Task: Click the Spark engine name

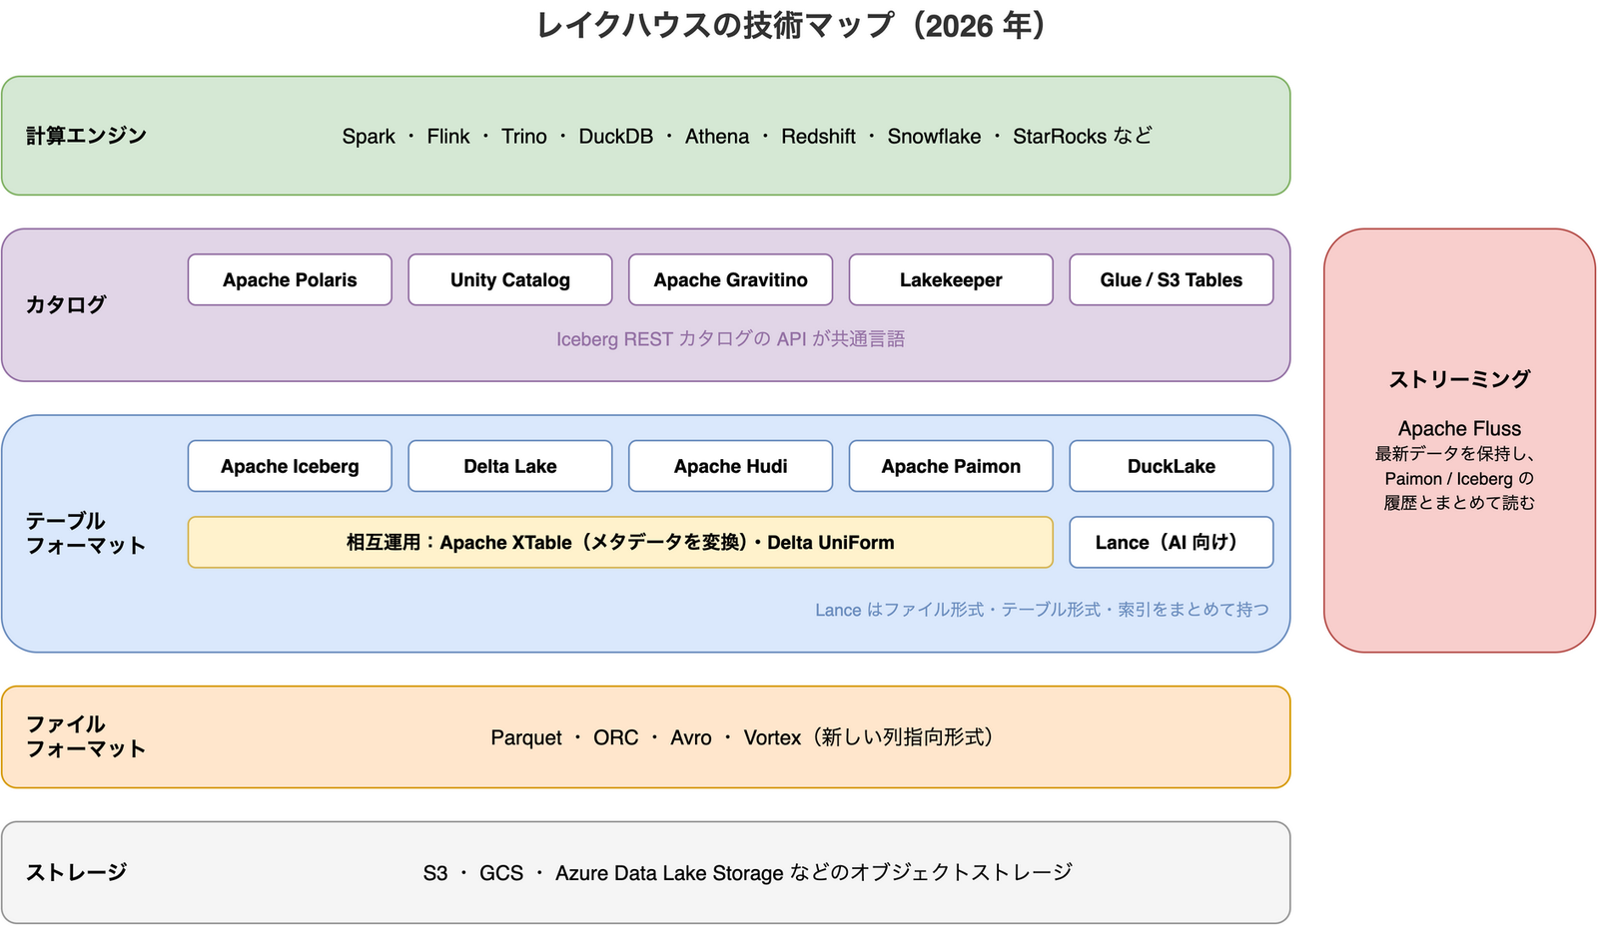Action: click(369, 136)
